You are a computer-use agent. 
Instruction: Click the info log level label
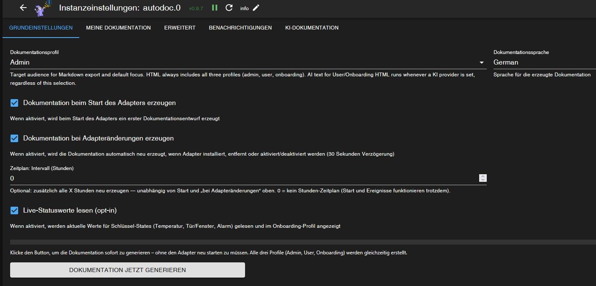point(244,8)
